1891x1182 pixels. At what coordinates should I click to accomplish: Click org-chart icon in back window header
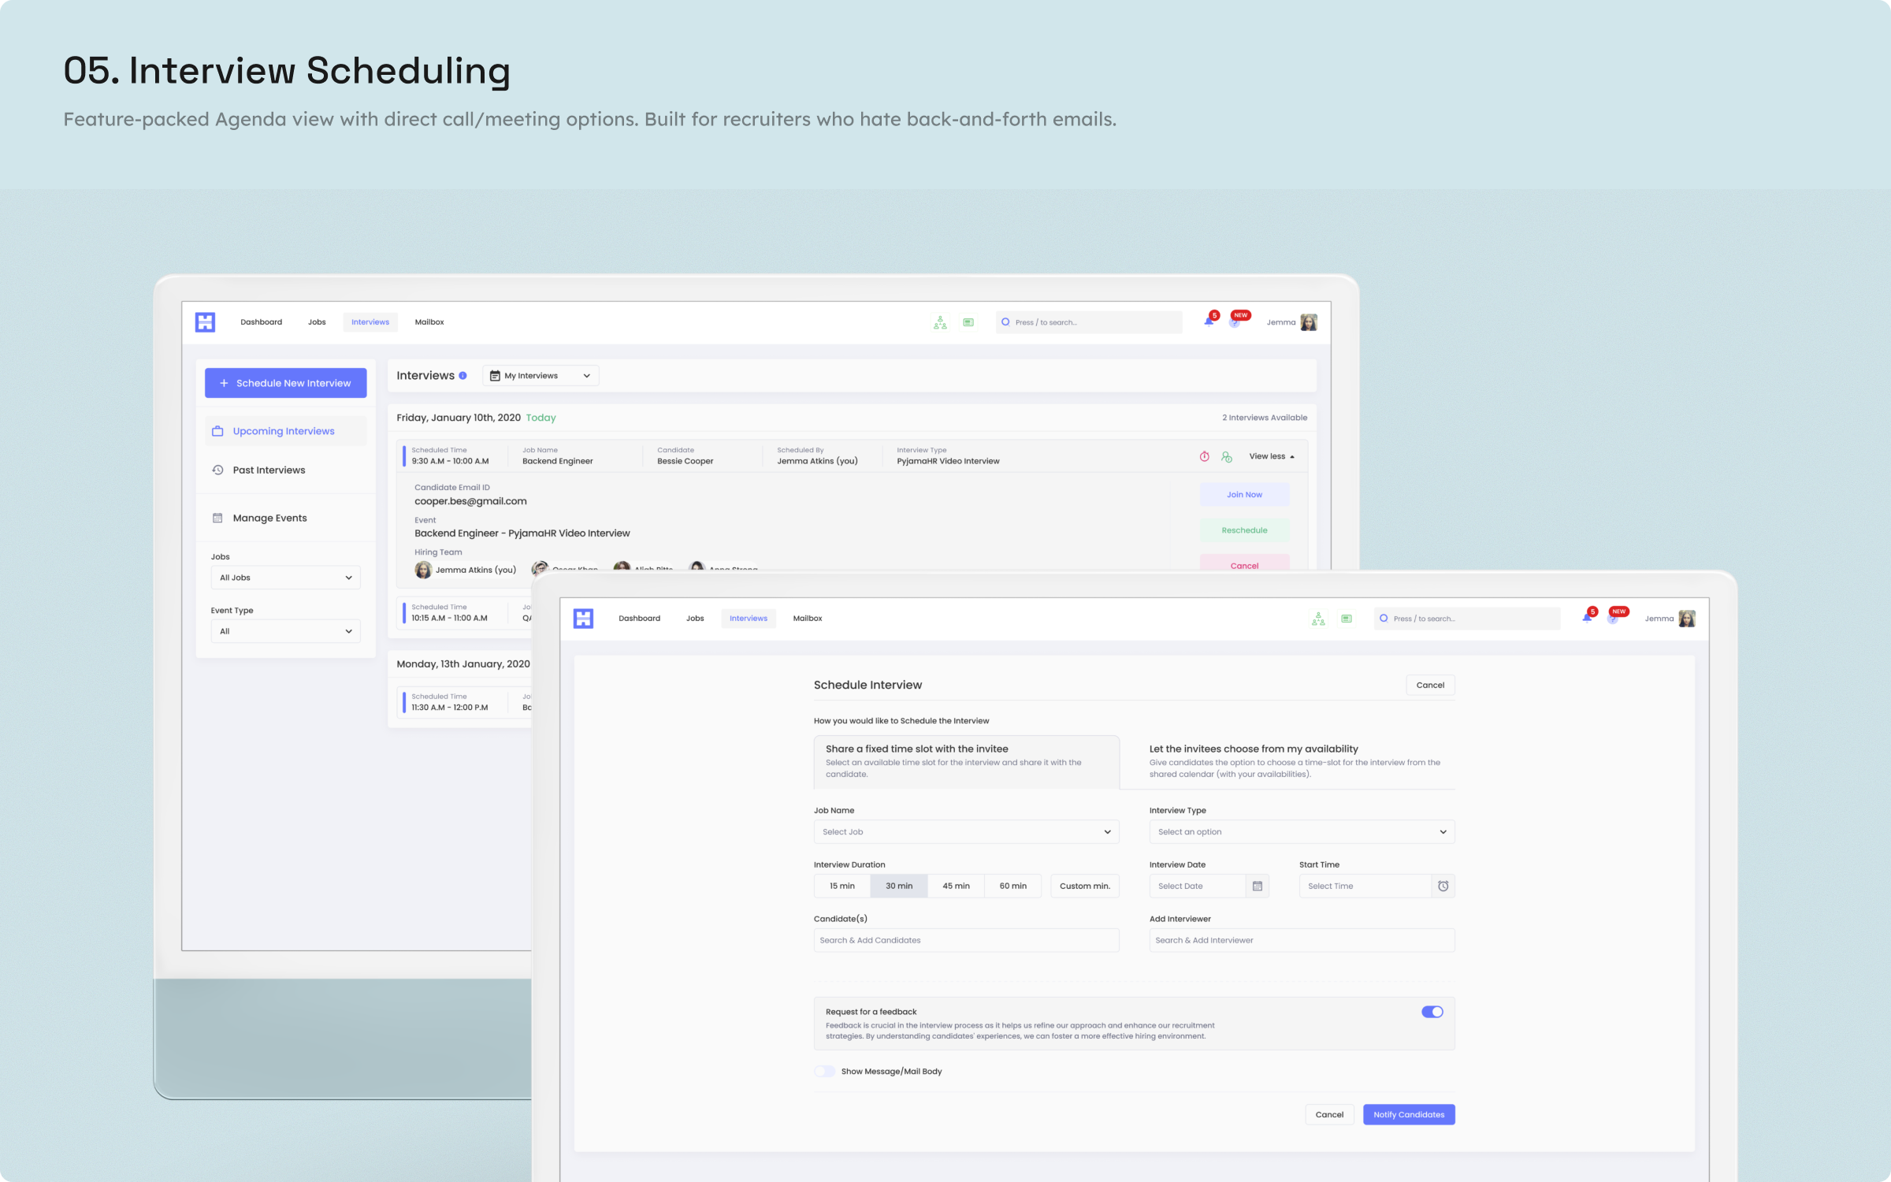coord(940,322)
